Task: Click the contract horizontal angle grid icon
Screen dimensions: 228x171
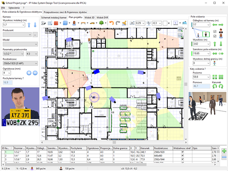Action: click(x=221, y=77)
